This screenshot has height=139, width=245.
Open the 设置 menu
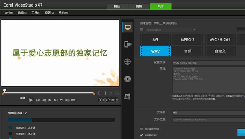[x=49, y=13]
